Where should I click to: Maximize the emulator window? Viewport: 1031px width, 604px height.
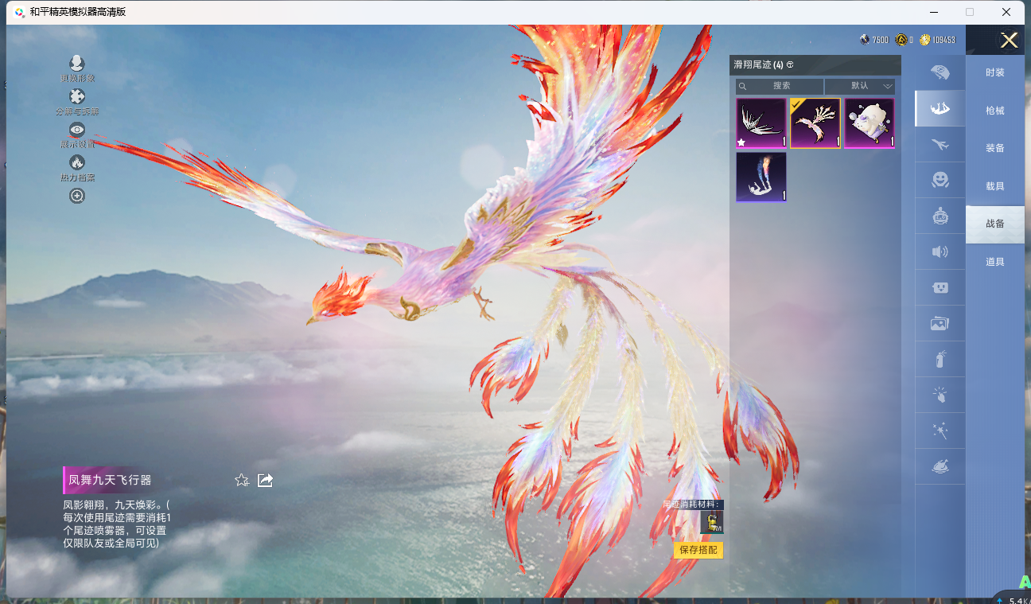[x=970, y=12]
